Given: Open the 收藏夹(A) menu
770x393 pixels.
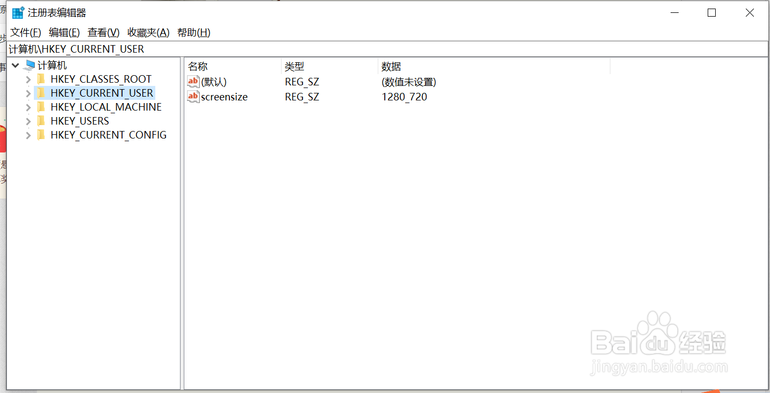Looking at the screenshot, I should (148, 33).
